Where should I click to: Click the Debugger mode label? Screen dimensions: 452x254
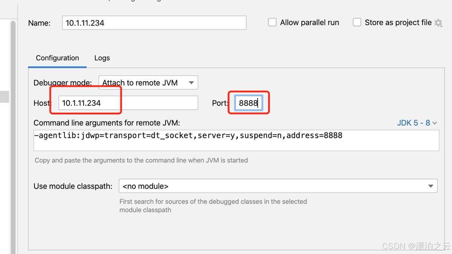[63, 83]
